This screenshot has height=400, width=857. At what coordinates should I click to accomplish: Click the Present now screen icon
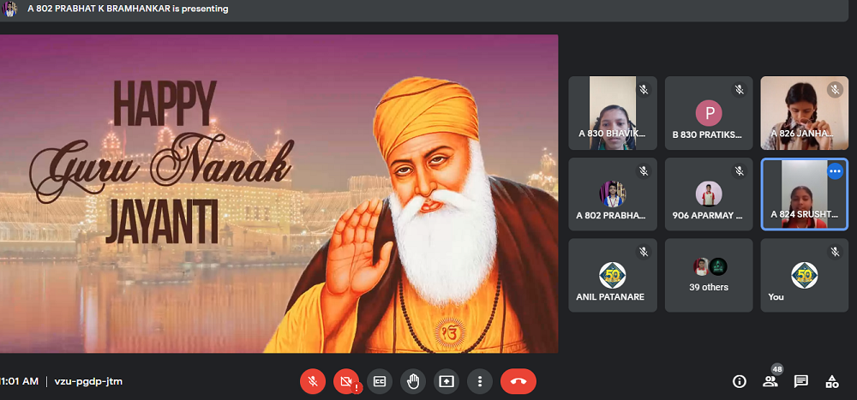pos(446,381)
